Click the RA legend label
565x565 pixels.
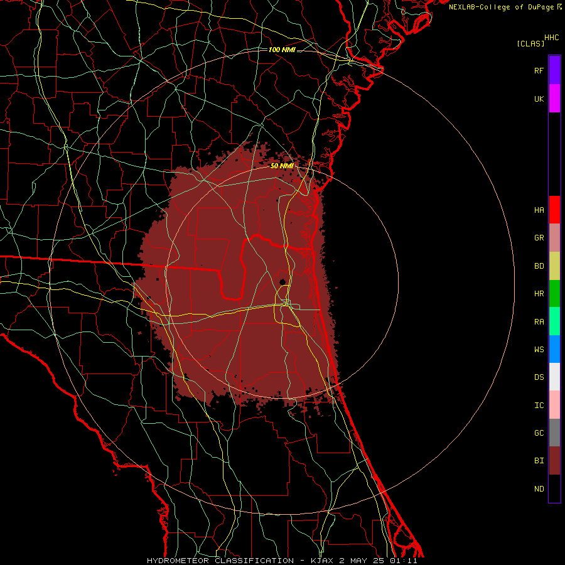539,322
